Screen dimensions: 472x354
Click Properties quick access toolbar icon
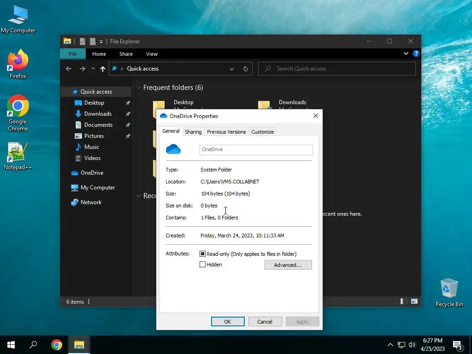82,41
